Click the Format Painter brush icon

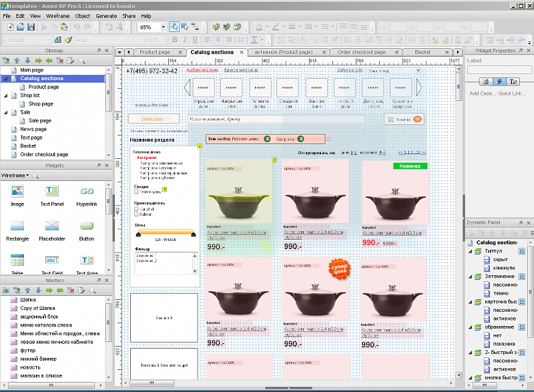(x=69, y=39)
